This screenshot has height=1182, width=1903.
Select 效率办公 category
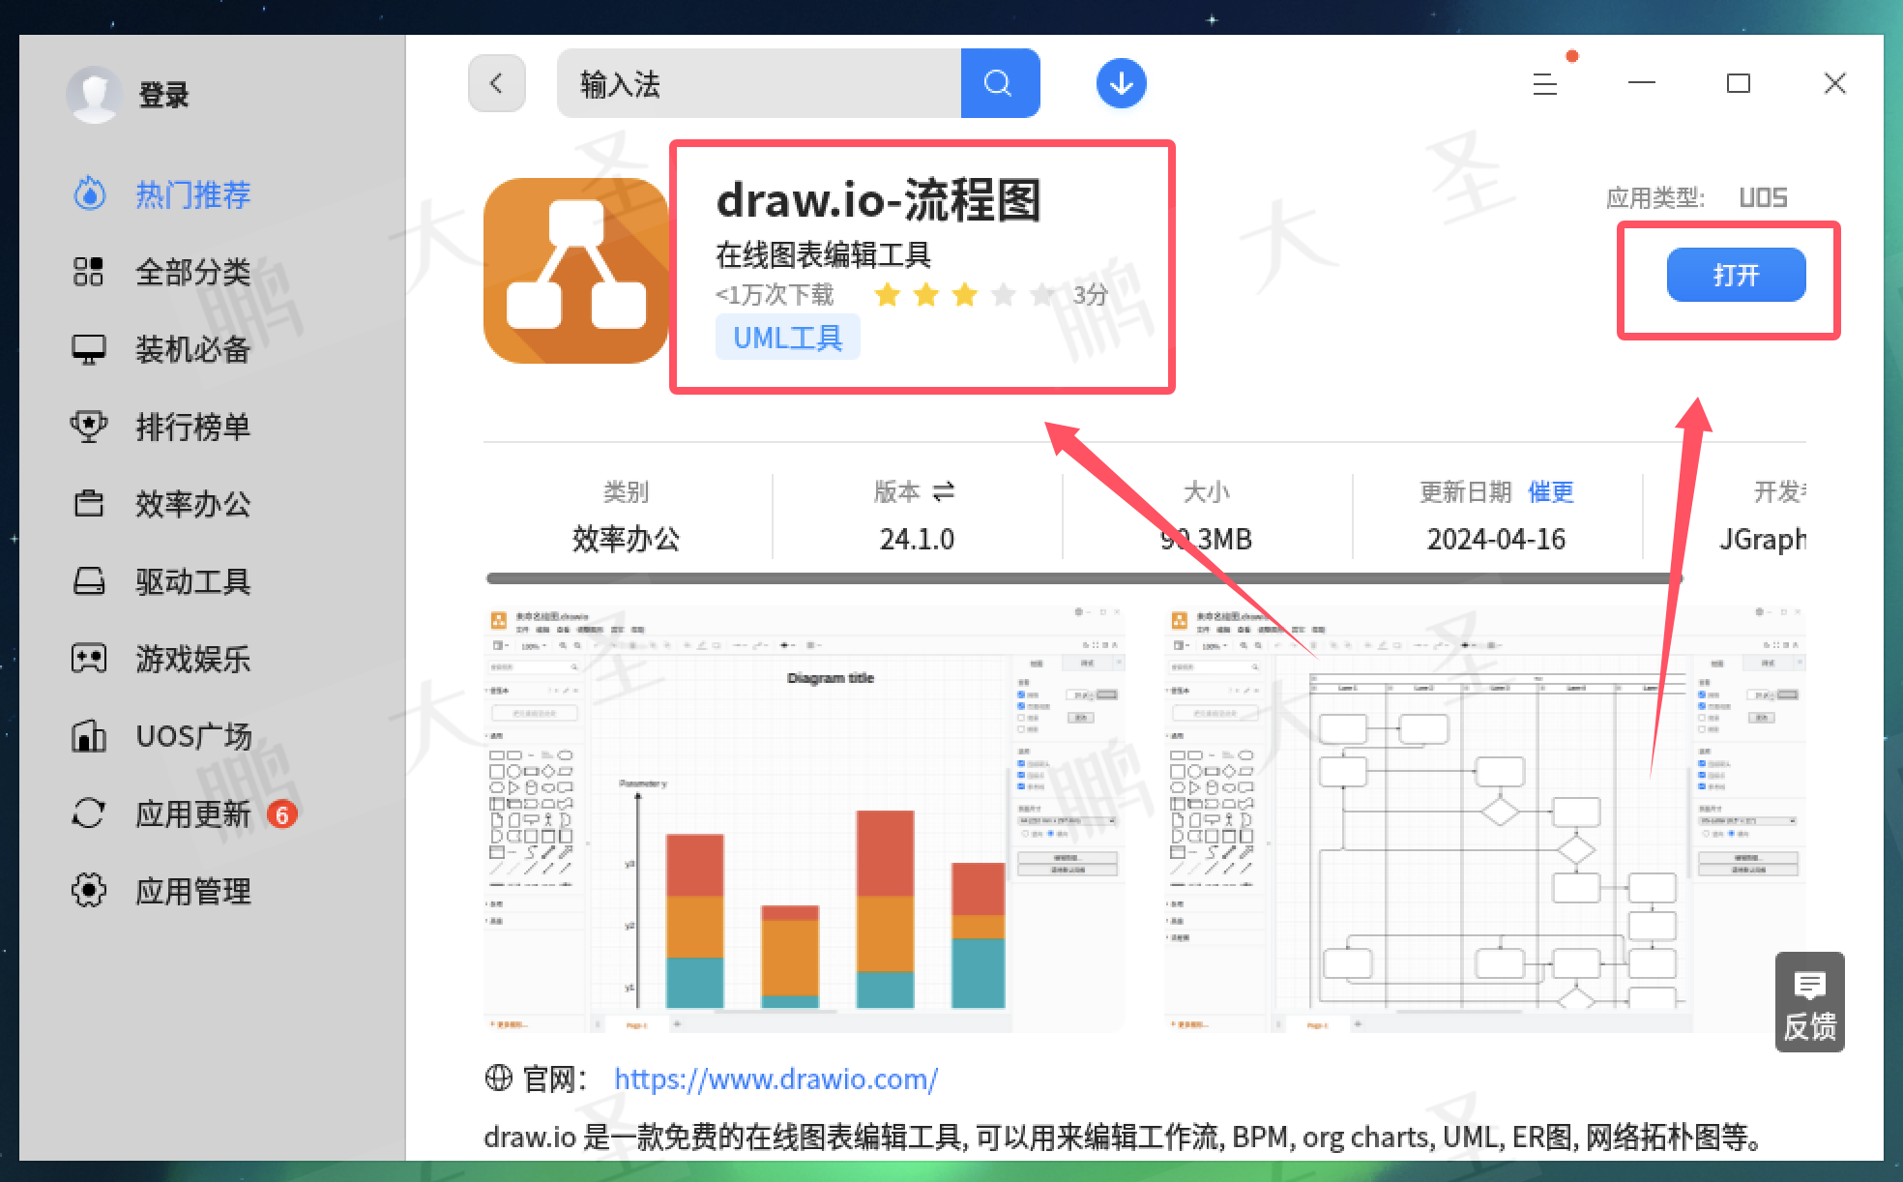[191, 504]
